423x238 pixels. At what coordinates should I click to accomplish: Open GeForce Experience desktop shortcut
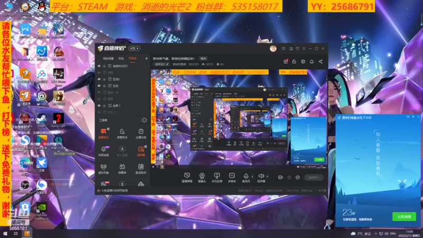pos(42,211)
